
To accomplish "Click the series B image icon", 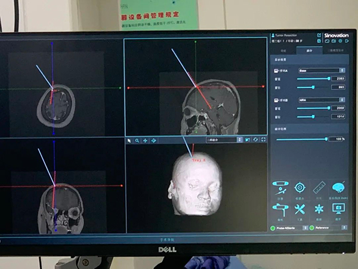I will [x=276, y=100].
